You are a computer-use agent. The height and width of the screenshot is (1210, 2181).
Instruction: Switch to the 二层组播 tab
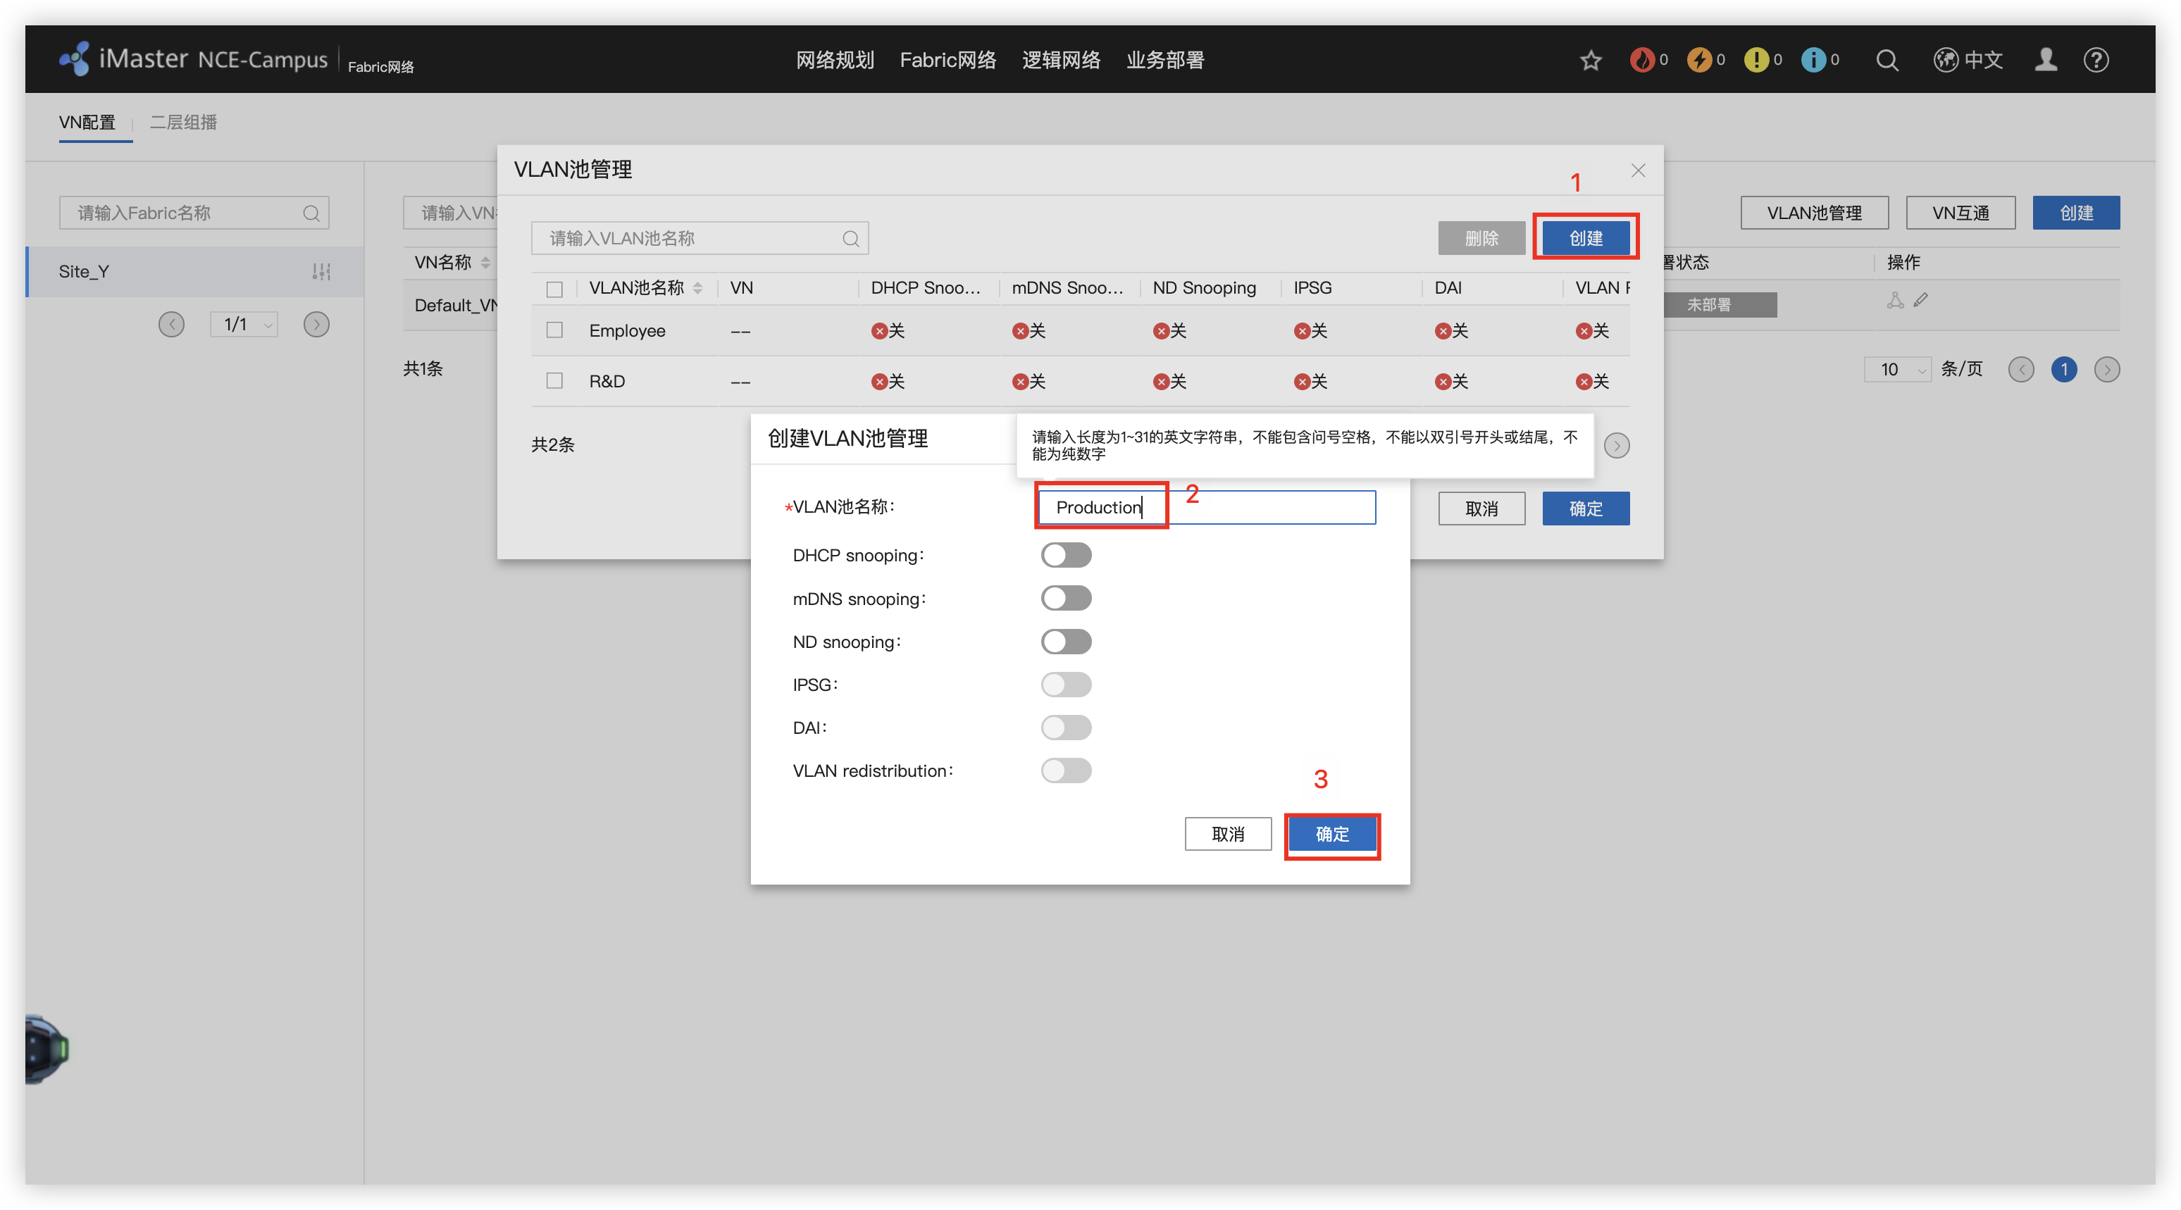pyautogui.click(x=183, y=122)
